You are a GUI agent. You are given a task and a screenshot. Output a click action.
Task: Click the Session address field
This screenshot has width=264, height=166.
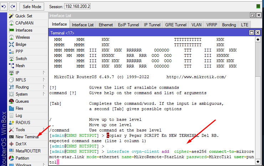coord(77,6)
